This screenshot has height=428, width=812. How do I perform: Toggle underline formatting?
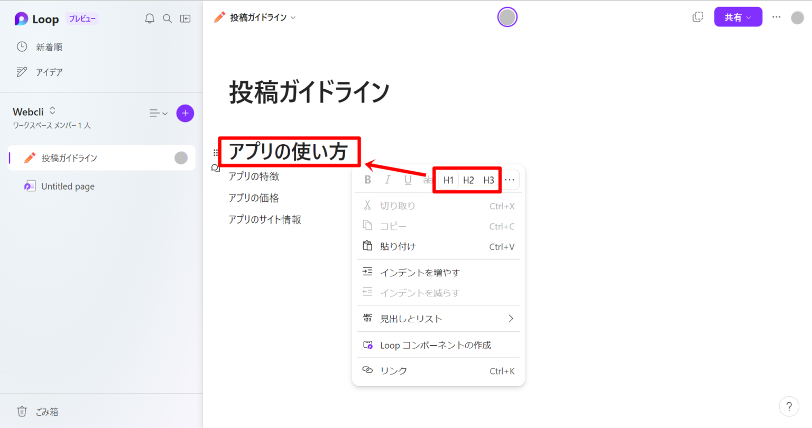click(408, 180)
